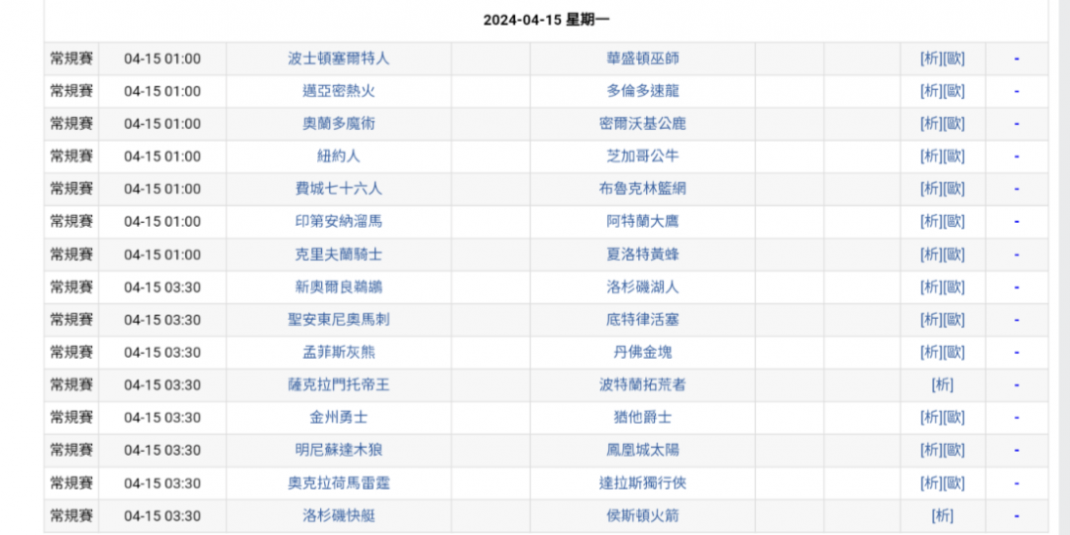Click [析] in the 邁亞密熱火 row
The width and height of the screenshot is (1070, 535).
[x=930, y=91]
